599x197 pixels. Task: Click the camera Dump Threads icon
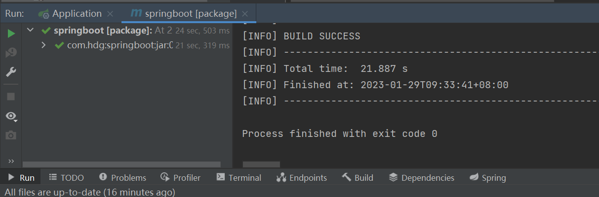pyautogui.click(x=11, y=135)
